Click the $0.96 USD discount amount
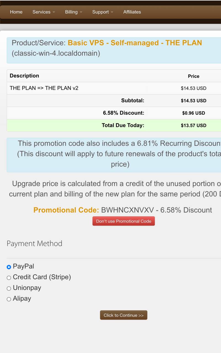This screenshot has height=353, width=221. tap(193, 113)
